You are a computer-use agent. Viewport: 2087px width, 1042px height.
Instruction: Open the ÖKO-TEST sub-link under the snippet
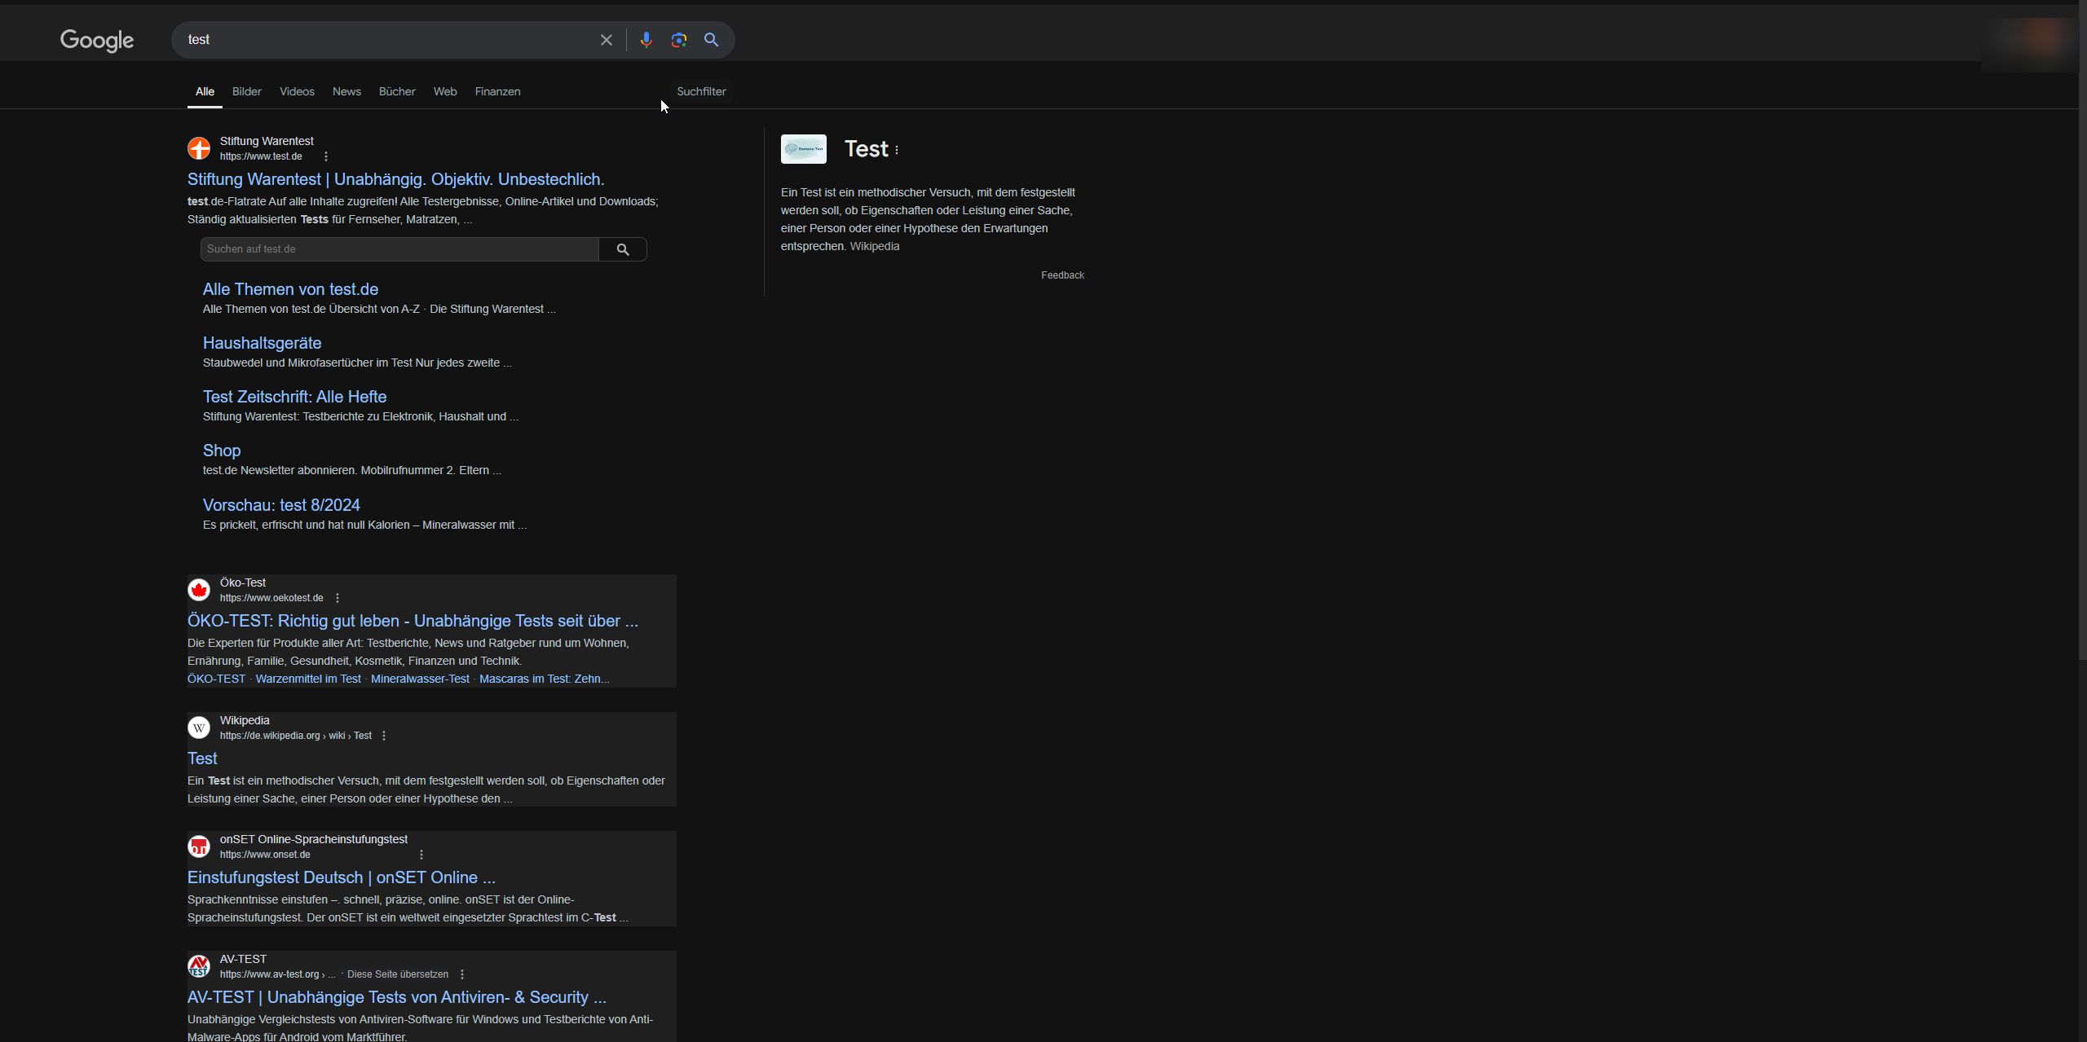click(216, 679)
